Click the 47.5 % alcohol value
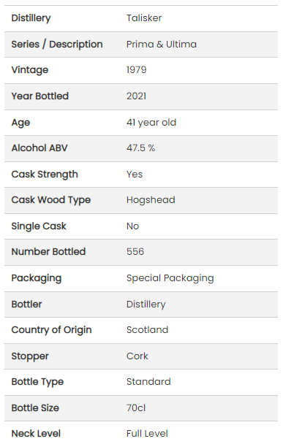This screenshot has width=283, height=444. [140, 148]
